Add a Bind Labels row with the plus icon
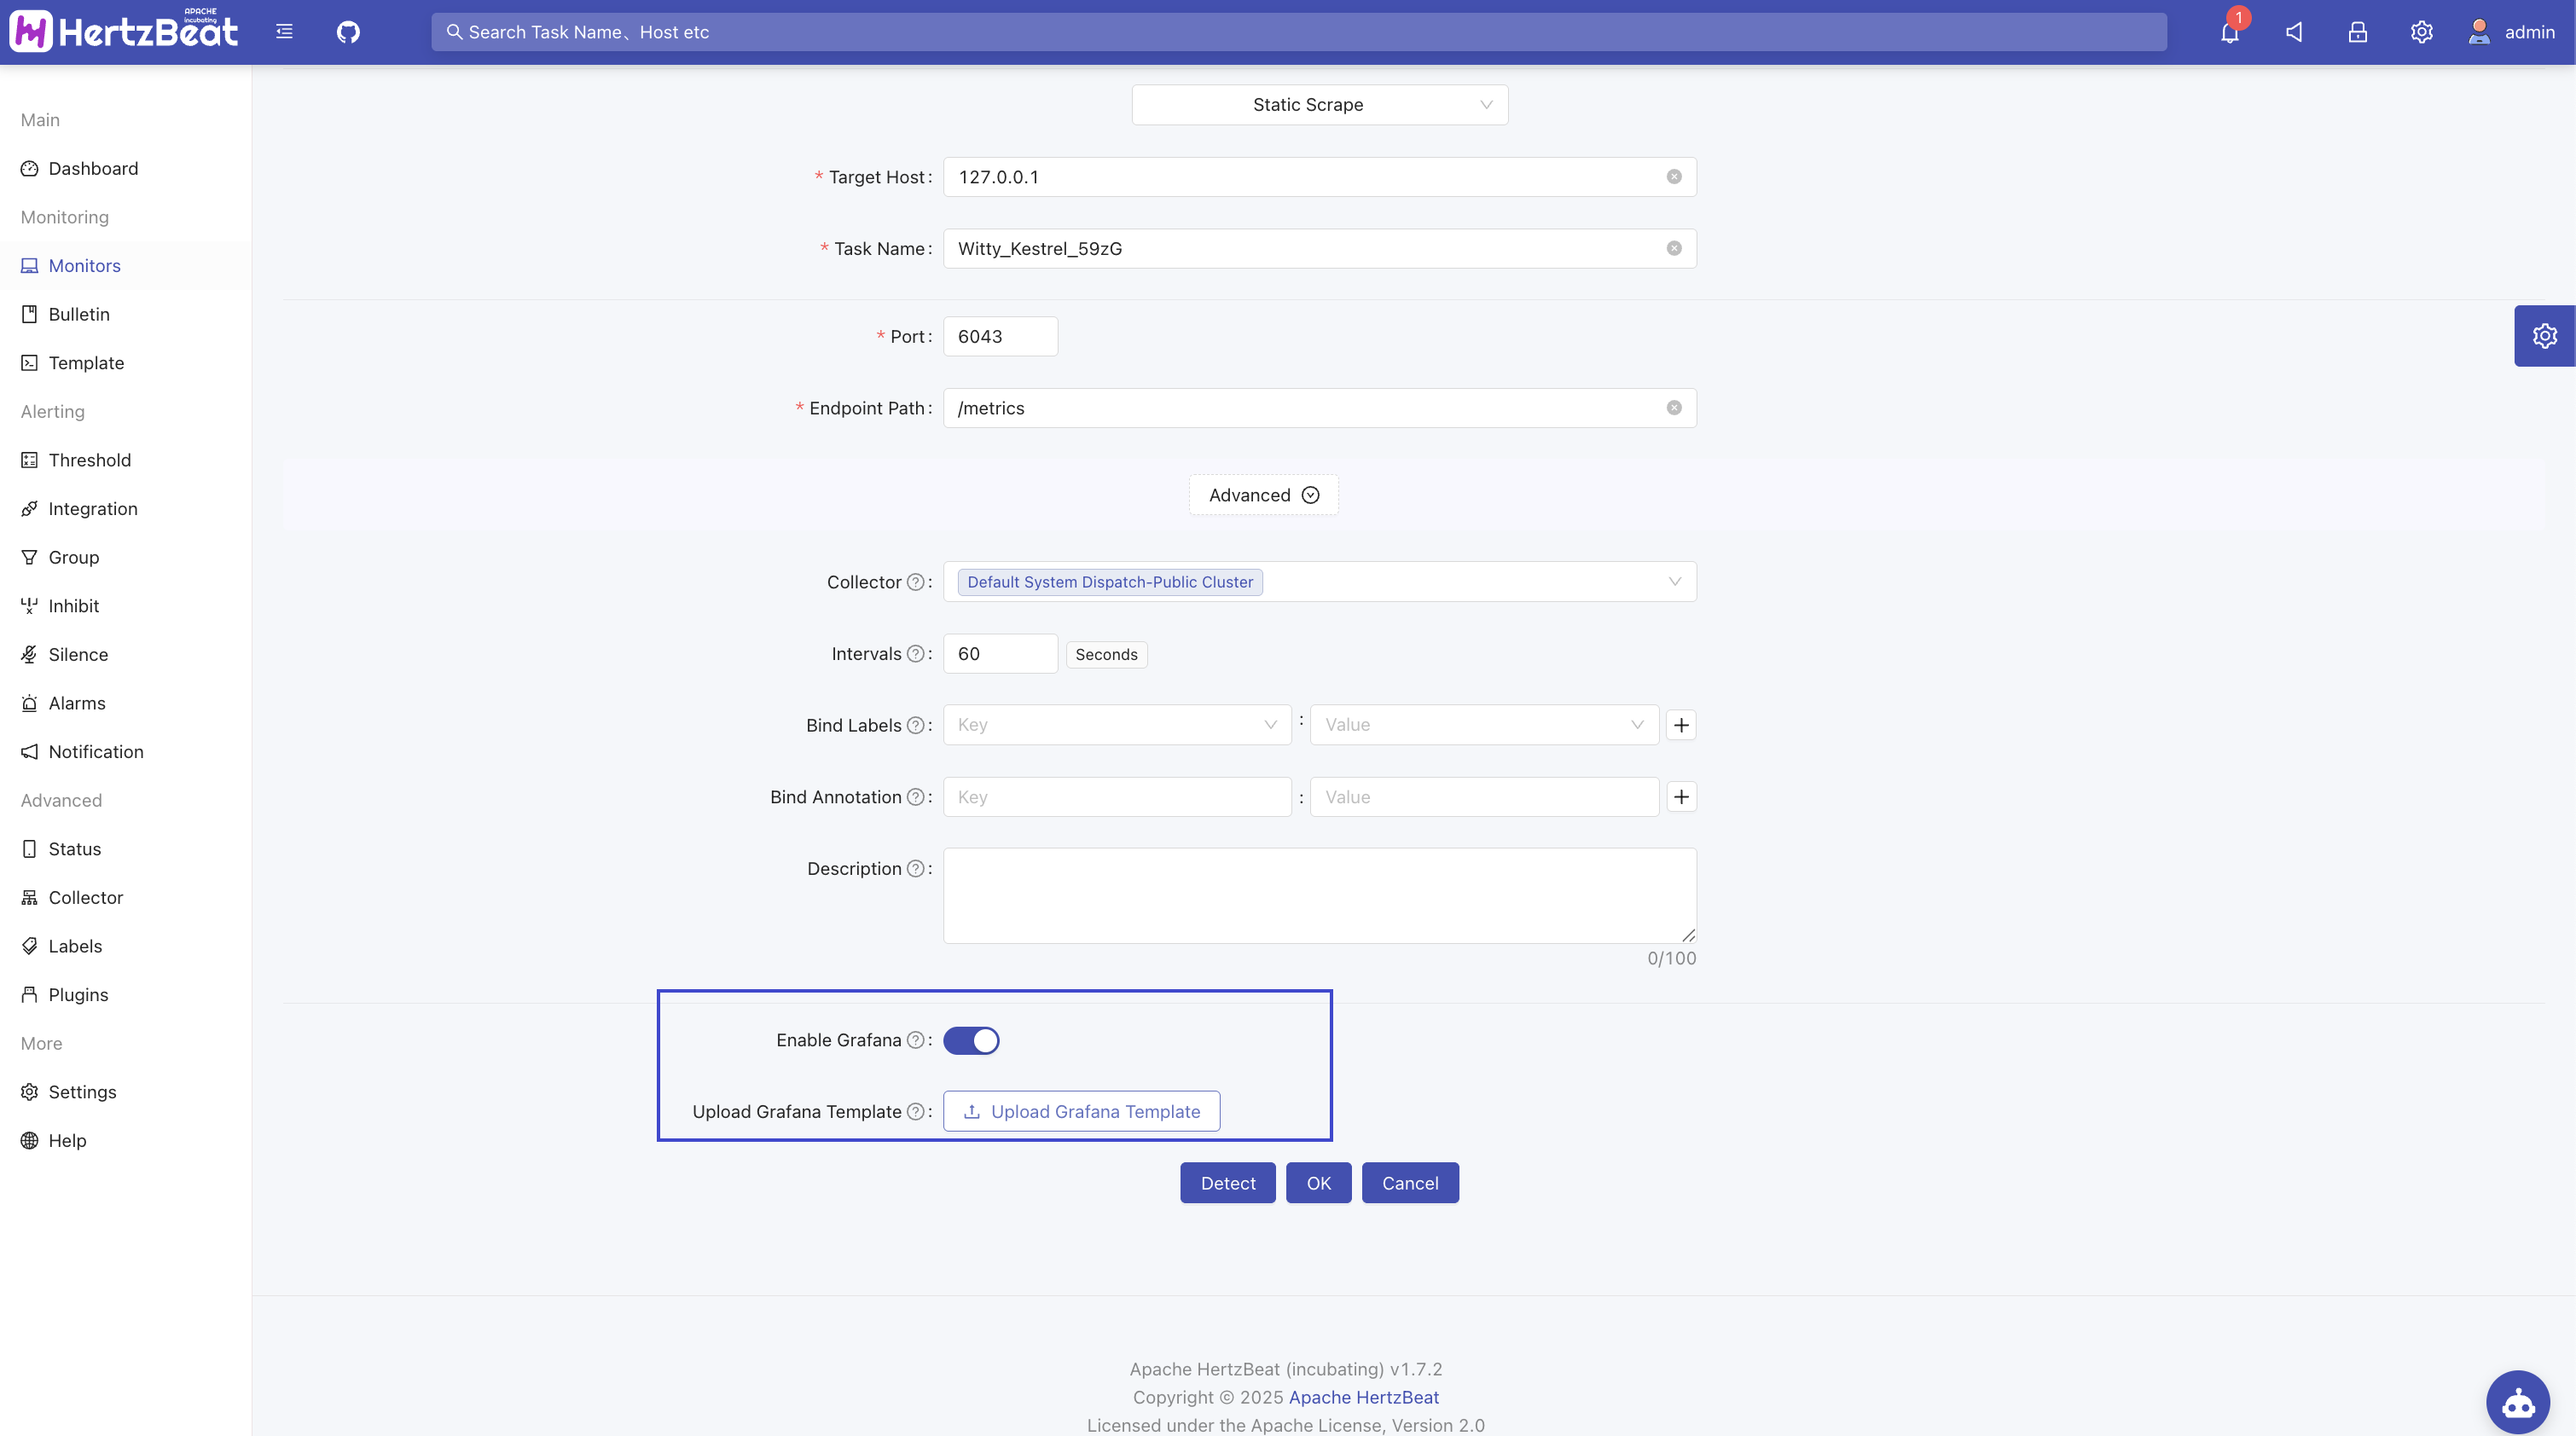This screenshot has height=1436, width=2576. (1681, 725)
